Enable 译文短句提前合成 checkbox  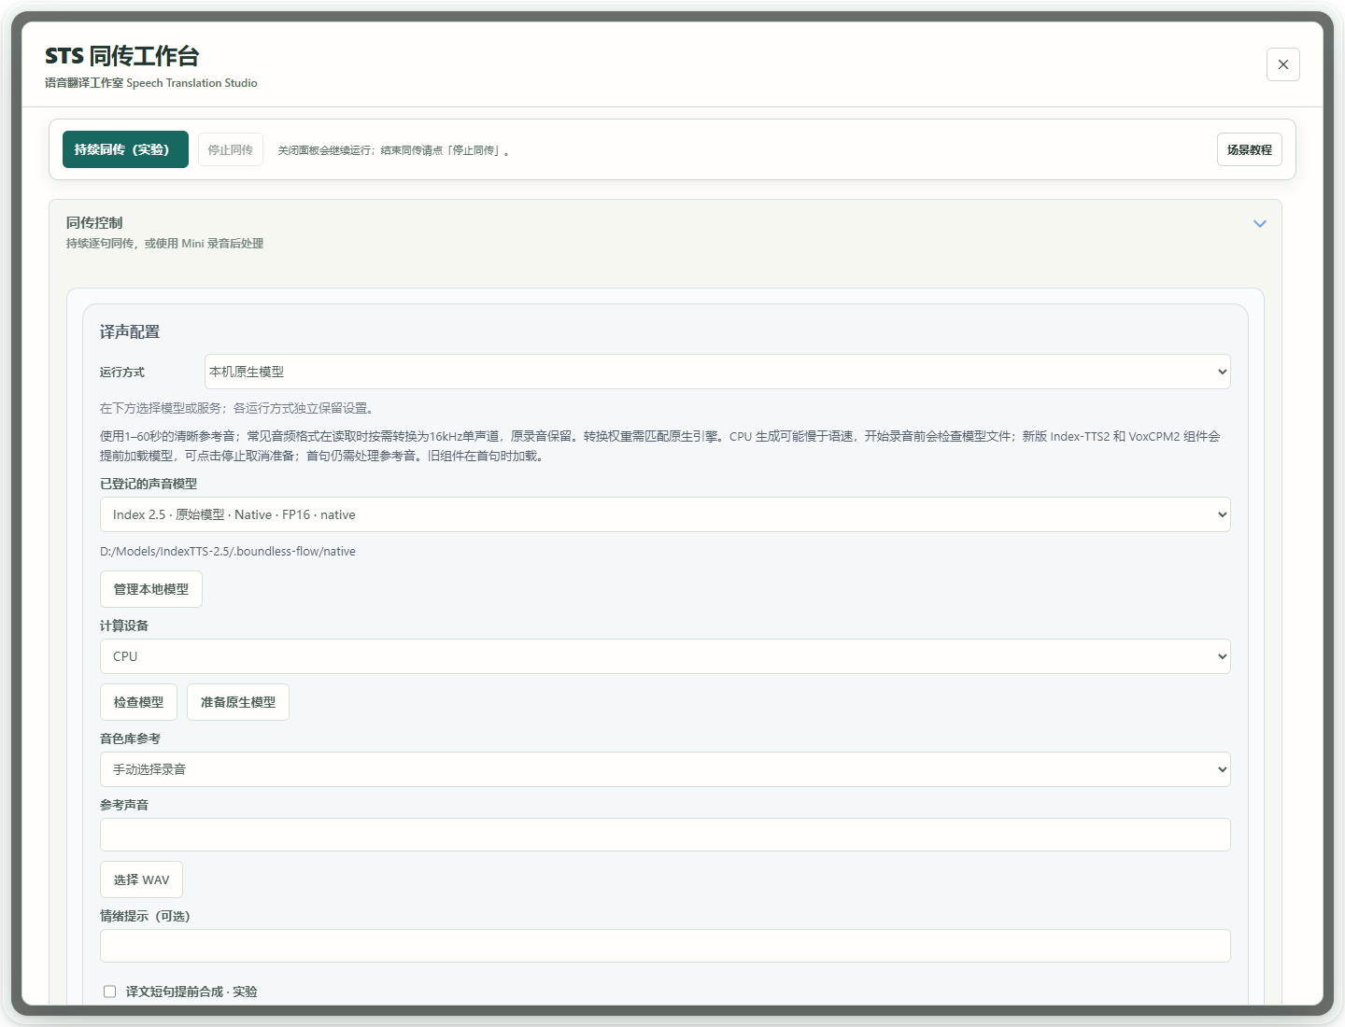pos(110,992)
